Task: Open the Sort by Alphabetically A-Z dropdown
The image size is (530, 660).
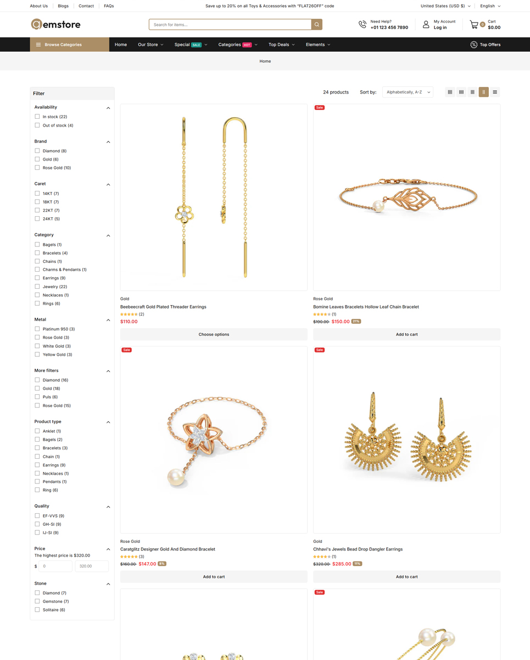Action: 408,92
